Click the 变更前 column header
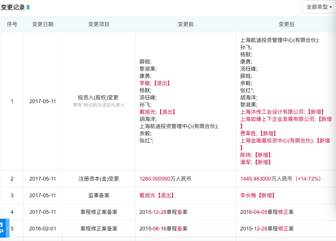 (186, 24)
